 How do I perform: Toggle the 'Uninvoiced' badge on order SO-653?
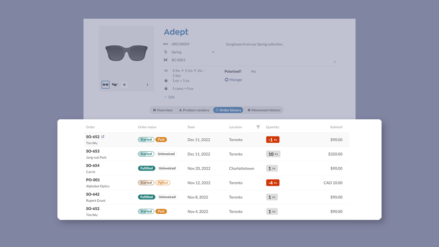[166, 154]
